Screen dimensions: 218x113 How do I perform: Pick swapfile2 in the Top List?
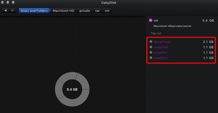click(x=161, y=58)
